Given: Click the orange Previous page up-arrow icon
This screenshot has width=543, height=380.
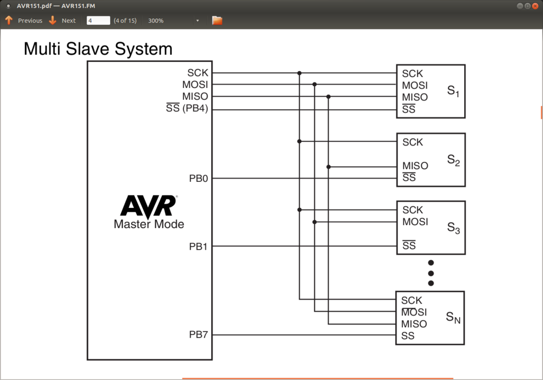Looking at the screenshot, I should click(9, 20).
